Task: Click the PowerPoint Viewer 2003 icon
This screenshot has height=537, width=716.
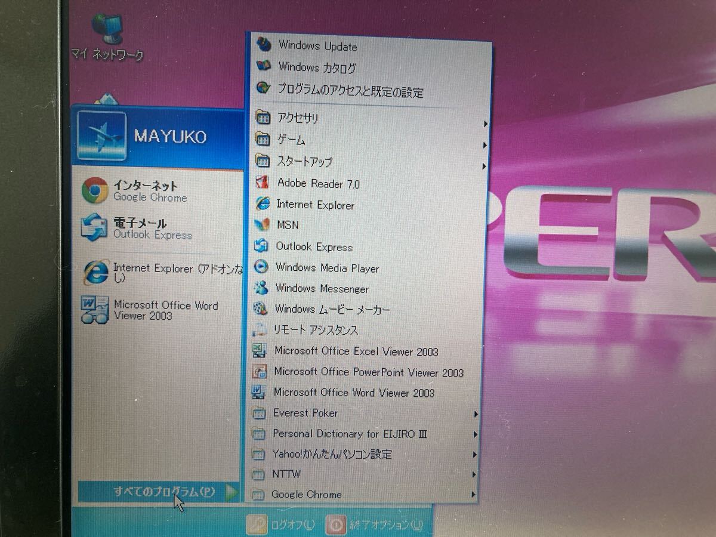Action: point(259,372)
